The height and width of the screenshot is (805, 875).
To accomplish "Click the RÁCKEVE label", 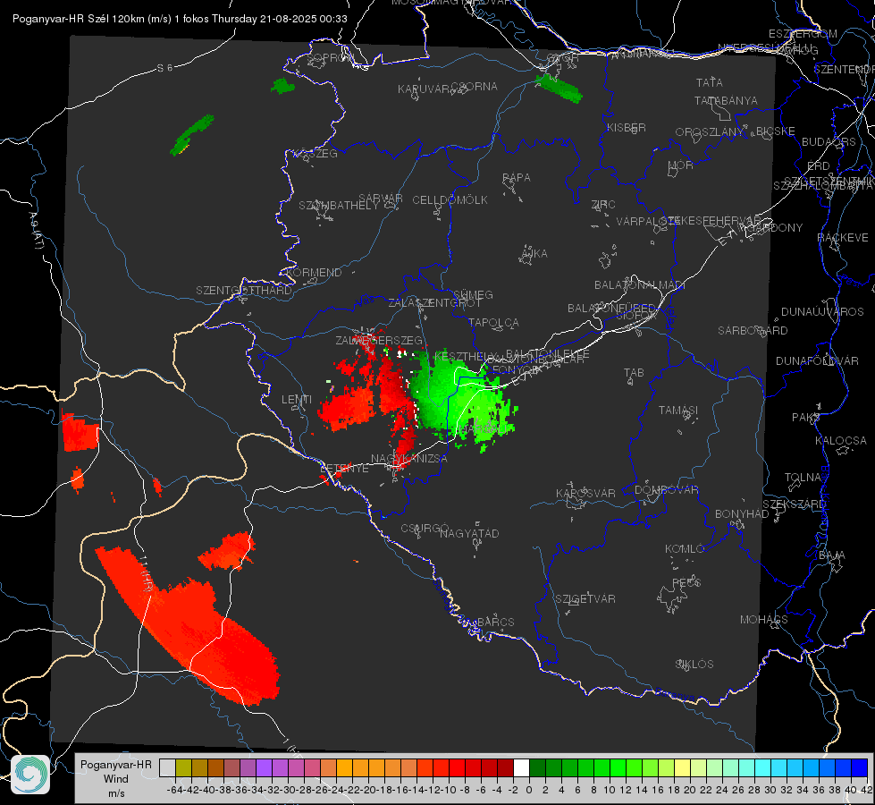I will 843,238.
